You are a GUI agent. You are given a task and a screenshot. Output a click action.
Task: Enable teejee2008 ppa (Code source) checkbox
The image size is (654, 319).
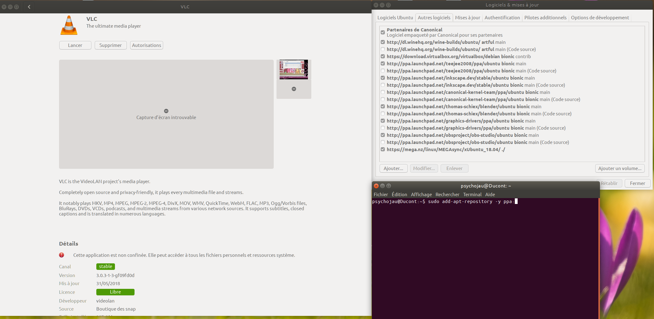click(383, 71)
